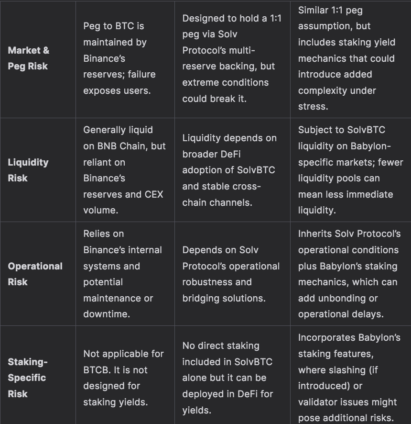Select cell about Solv's operational robustness and bridging
This screenshot has height=424, width=411.
tap(231, 274)
